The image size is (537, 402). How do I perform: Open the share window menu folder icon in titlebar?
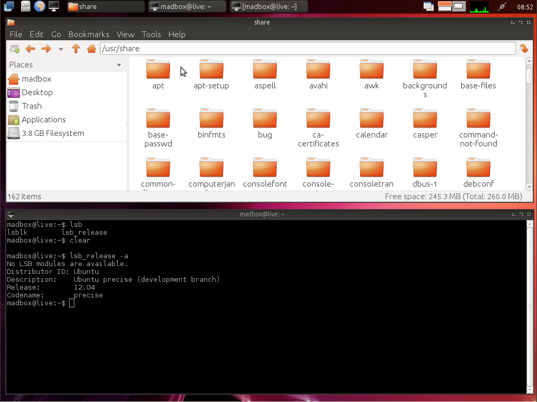point(11,22)
